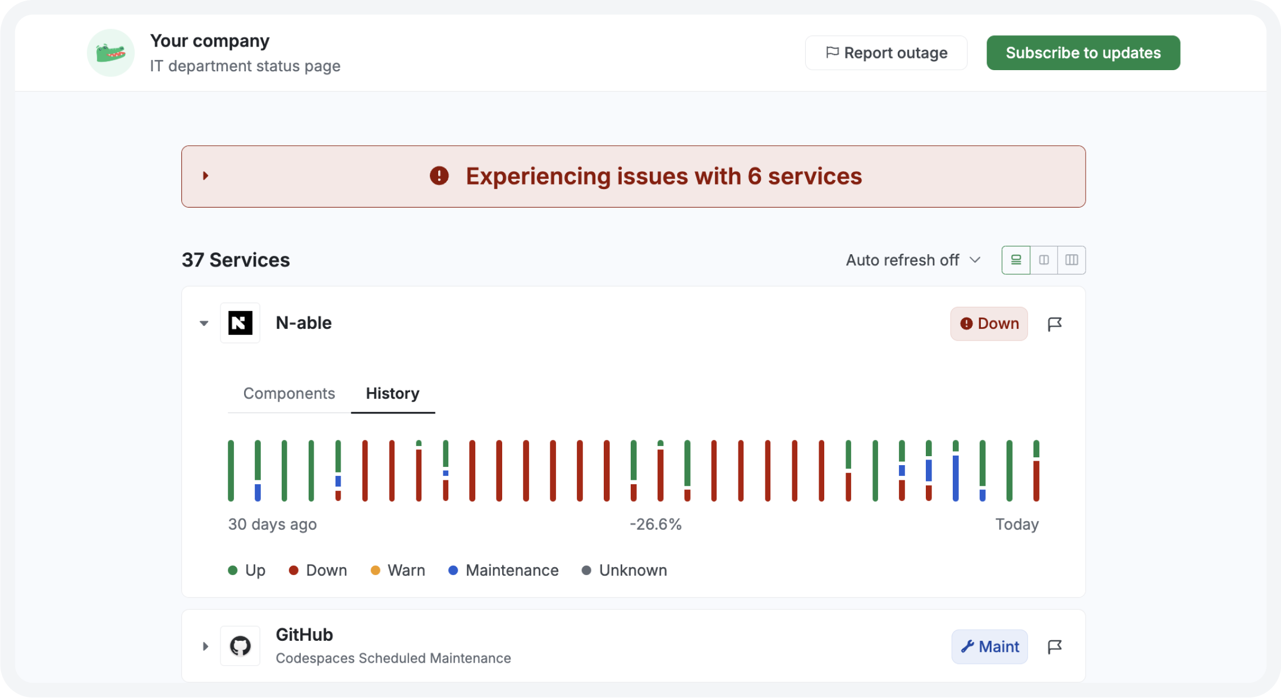Click the flag icon next to N-able's Down badge
This screenshot has width=1281, height=698.
coord(1055,324)
